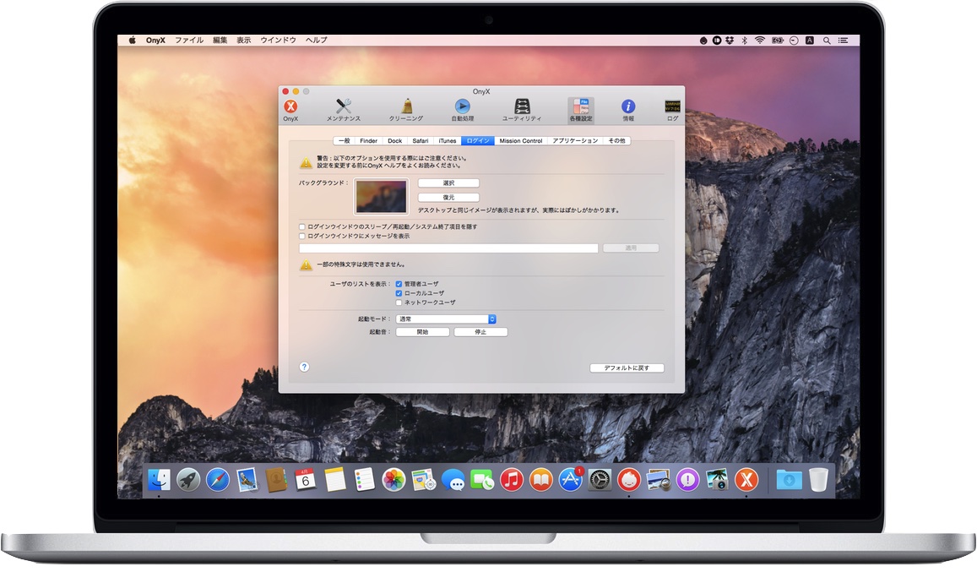
Task: Enable hiding sleep/restart/shutdown items checkbox
Action: [302, 227]
